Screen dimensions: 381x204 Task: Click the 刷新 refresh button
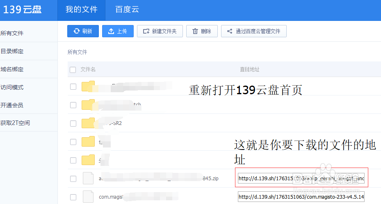(83, 31)
